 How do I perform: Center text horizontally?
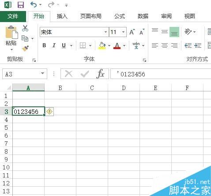point(165,45)
